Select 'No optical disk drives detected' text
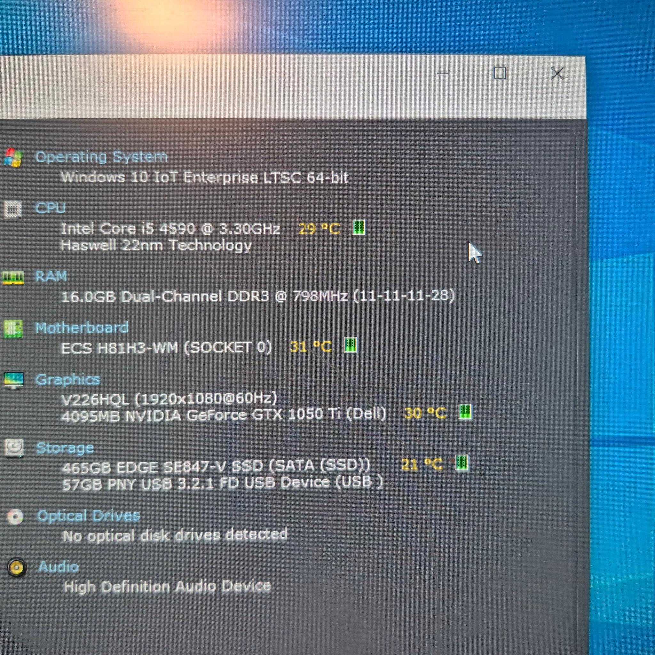Image resolution: width=655 pixels, height=655 pixels. (x=175, y=535)
